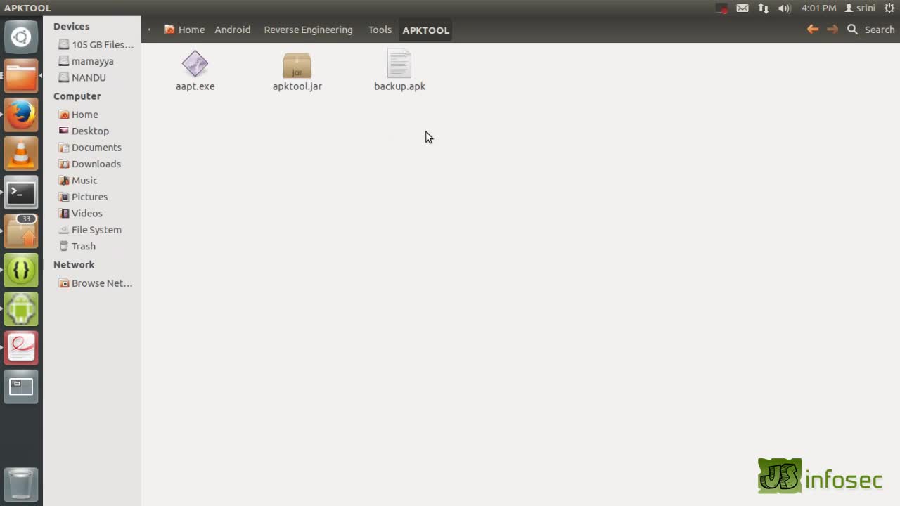Open the green curly braces app icon
Viewport: 900px width, 506px height.
21,270
